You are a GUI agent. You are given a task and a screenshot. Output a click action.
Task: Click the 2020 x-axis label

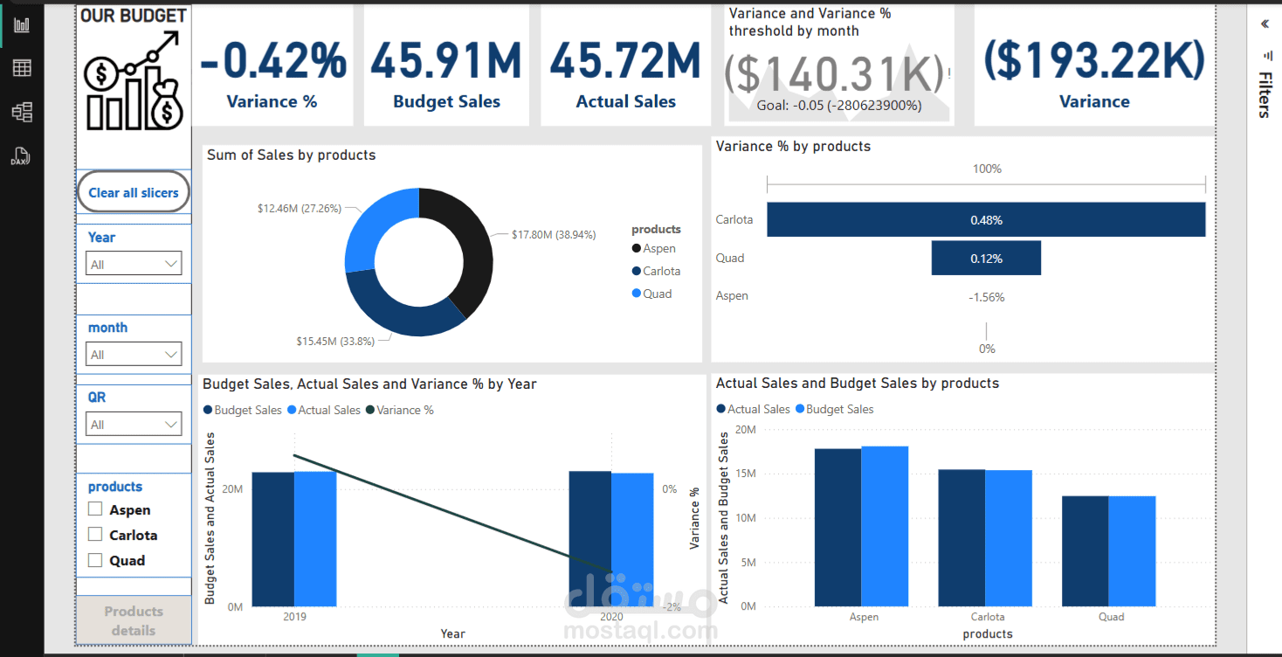(611, 616)
